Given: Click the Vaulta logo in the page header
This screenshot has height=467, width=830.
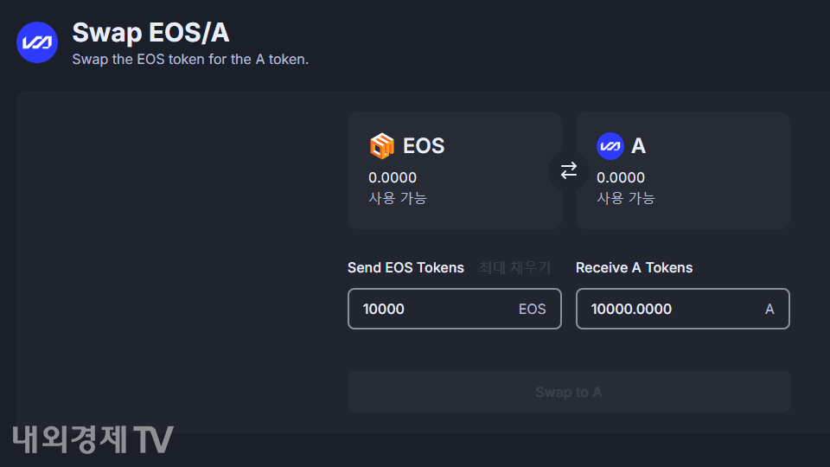Looking at the screenshot, I should (37, 42).
